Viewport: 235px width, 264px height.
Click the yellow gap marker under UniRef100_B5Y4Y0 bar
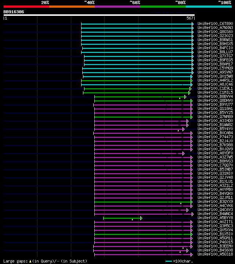click(178, 131)
